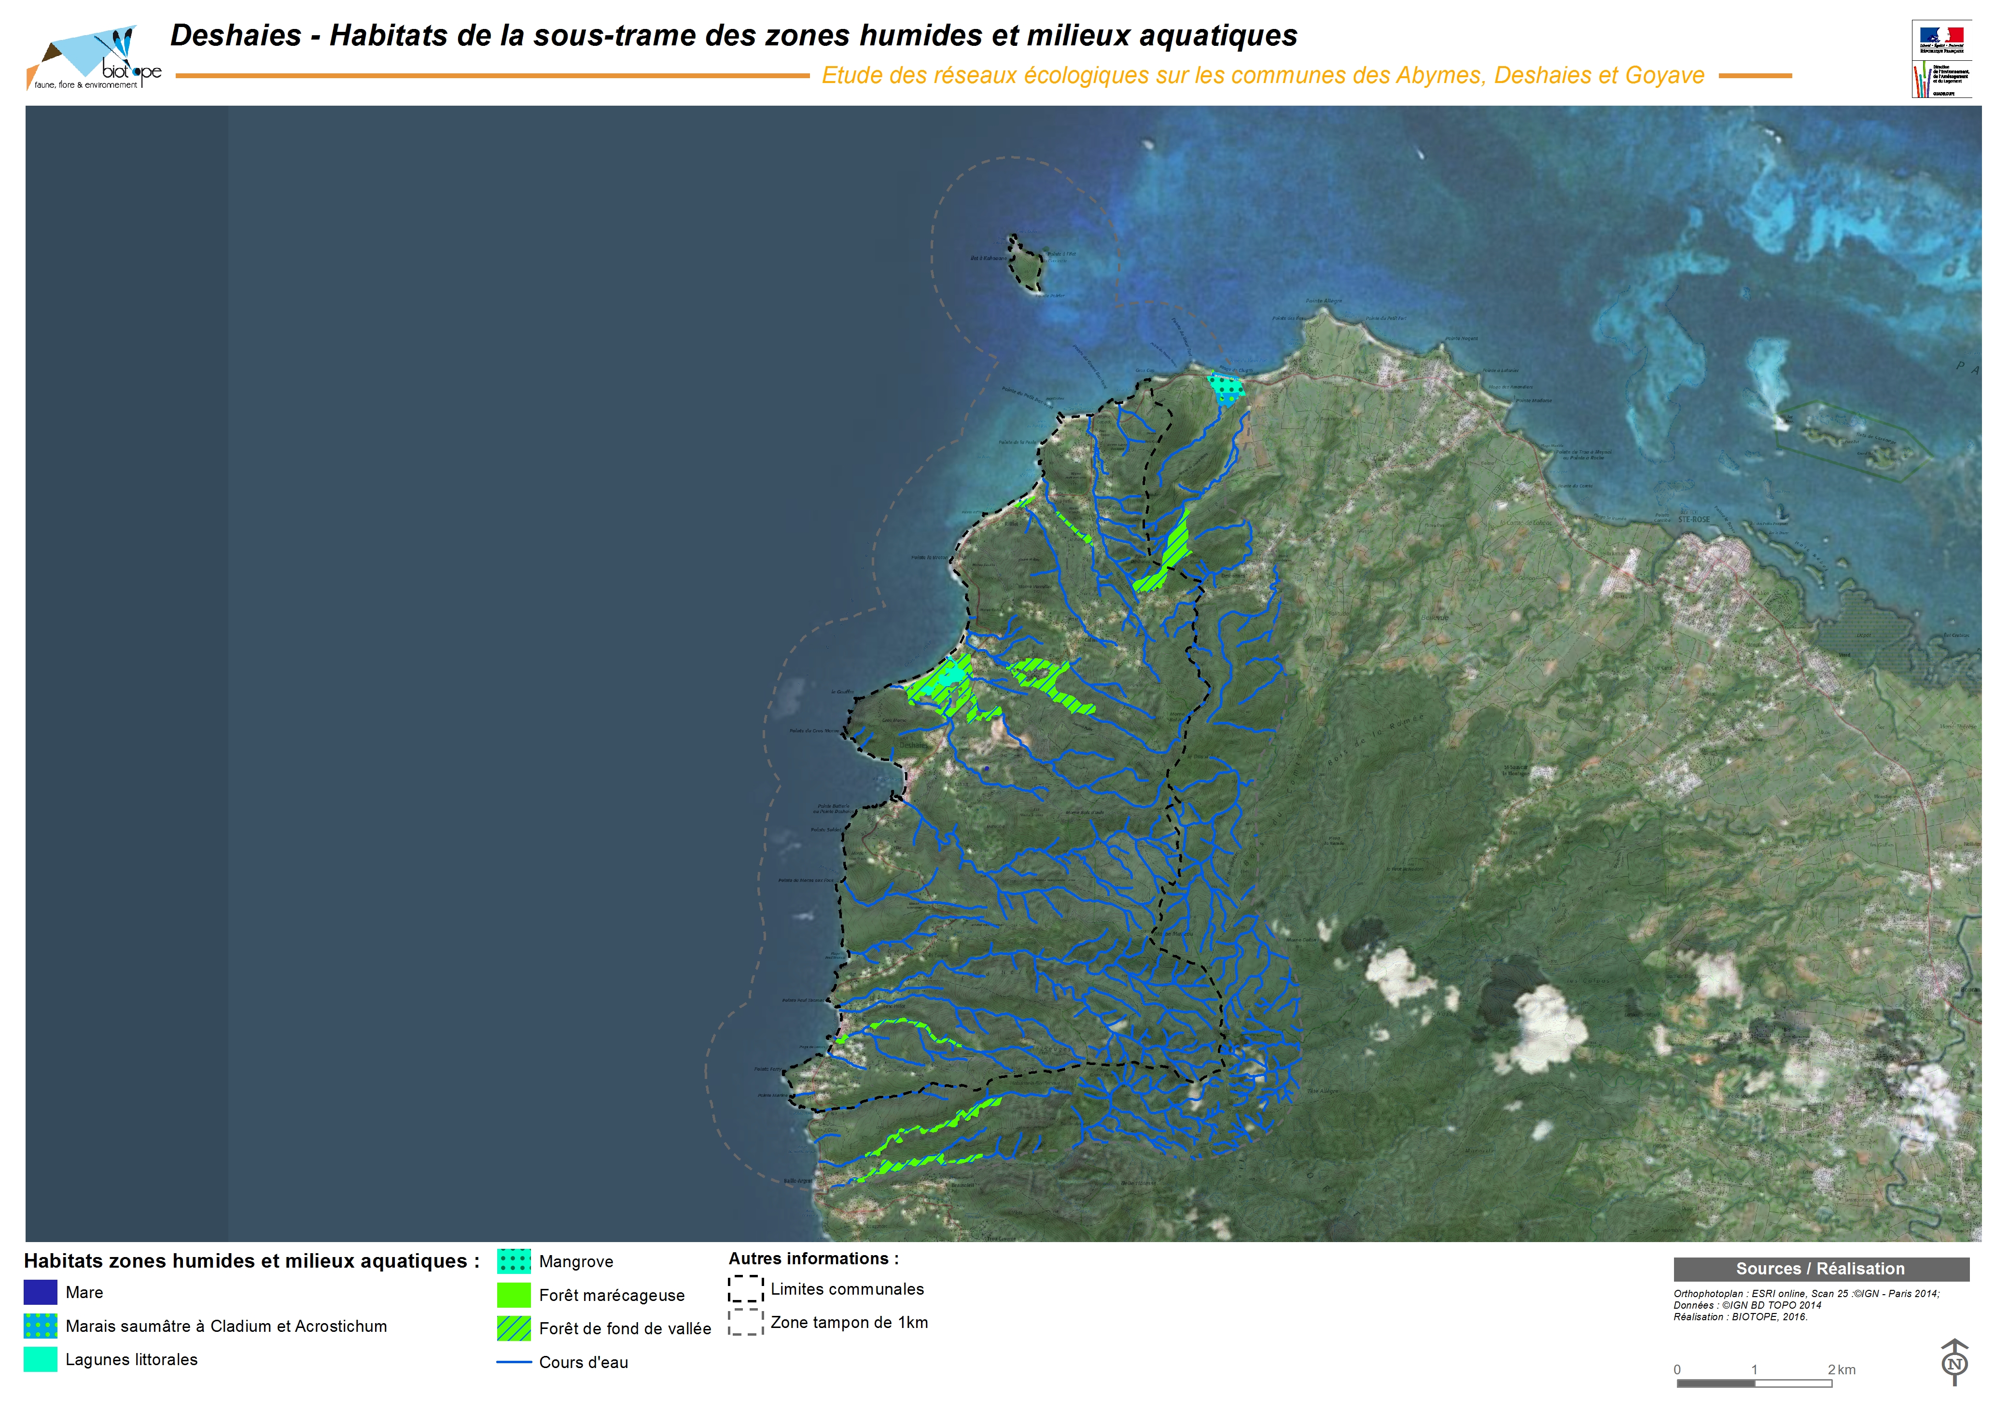1995x1410 pixels.
Task: Click the map title starting with Deshaies
Action: click(733, 36)
